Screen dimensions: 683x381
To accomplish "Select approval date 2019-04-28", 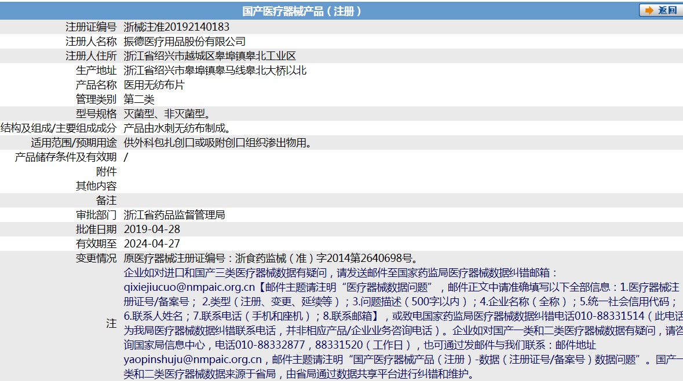I will click(x=152, y=229).
